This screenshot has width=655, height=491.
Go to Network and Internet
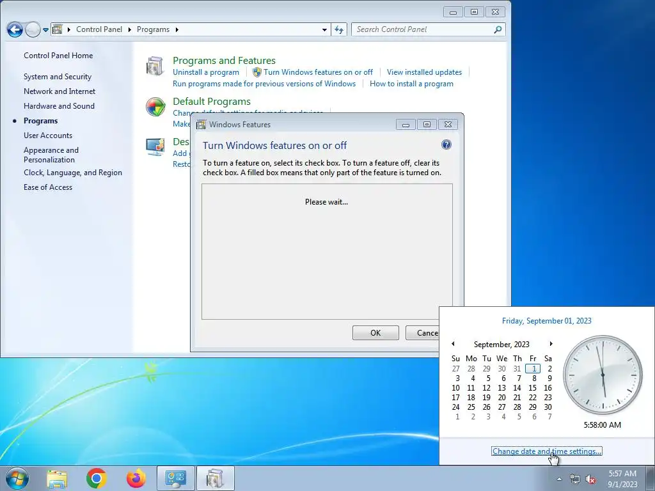[x=59, y=91]
